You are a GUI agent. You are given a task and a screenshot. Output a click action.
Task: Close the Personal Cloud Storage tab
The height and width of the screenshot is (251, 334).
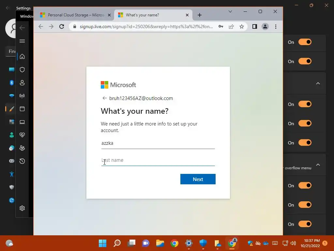(x=109, y=15)
